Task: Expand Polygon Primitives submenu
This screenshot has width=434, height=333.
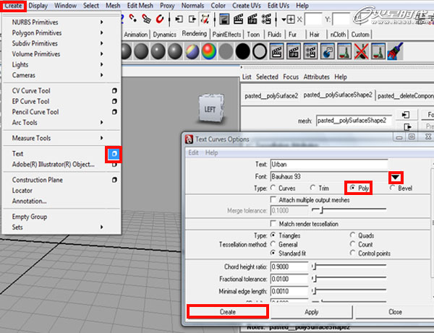Action: click(101, 33)
